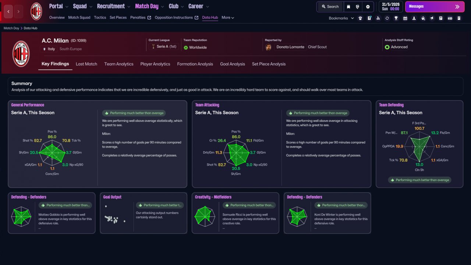
Task: Open the More submenu dropdown
Action: [228, 18]
